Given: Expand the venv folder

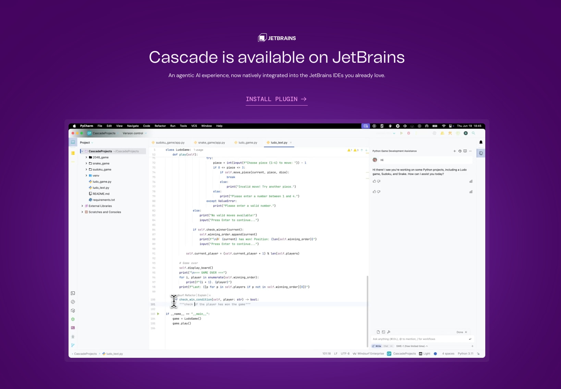Looking at the screenshot, I should point(86,175).
